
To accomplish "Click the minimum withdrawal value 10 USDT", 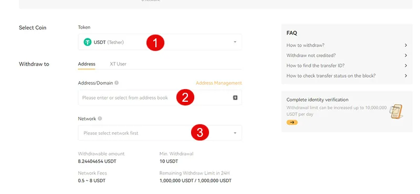I will 169,161.
